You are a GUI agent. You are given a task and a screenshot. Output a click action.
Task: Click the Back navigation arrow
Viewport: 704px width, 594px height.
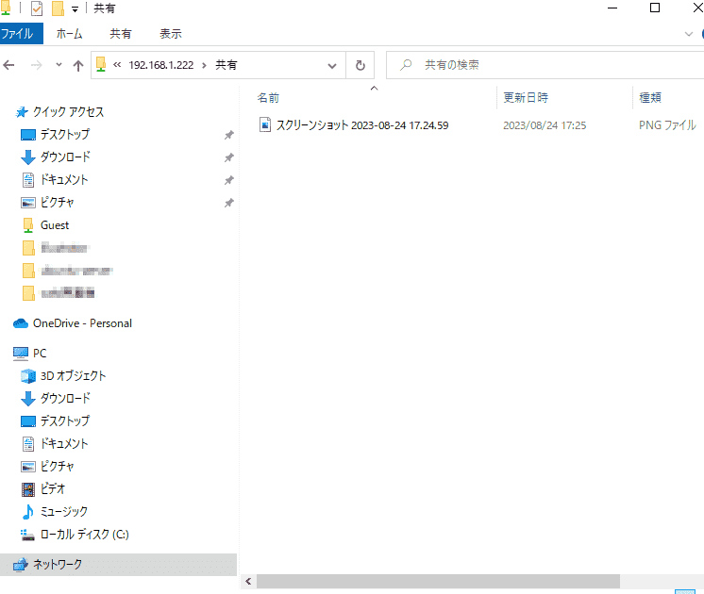[x=9, y=65]
